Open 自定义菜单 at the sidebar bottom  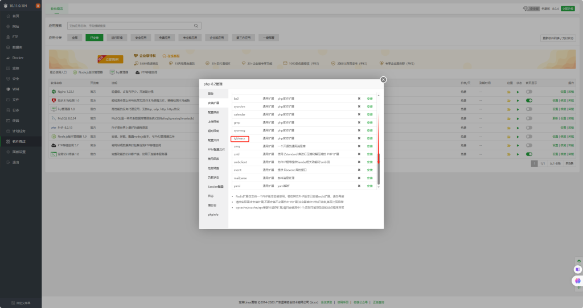[21, 303]
